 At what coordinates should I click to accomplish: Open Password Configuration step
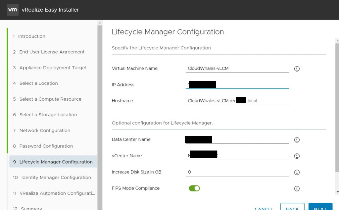pos(43,146)
